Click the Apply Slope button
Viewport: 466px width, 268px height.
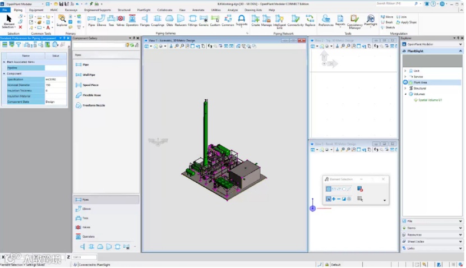point(407,22)
